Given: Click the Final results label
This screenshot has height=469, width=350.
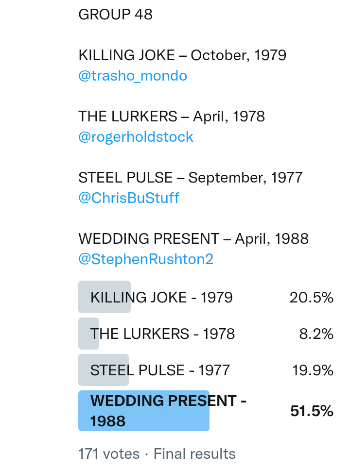Looking at the screenshot, I should tap(194, 454).
